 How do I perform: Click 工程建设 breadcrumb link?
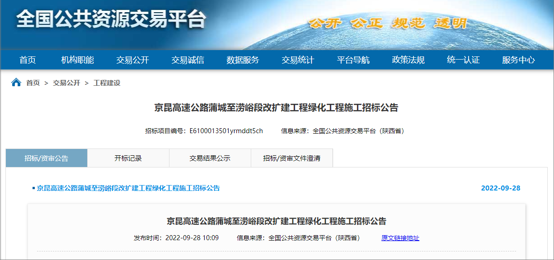point(107,83)
